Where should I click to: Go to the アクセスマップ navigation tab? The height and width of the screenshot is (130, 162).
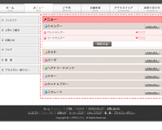(x=124, y=8)
